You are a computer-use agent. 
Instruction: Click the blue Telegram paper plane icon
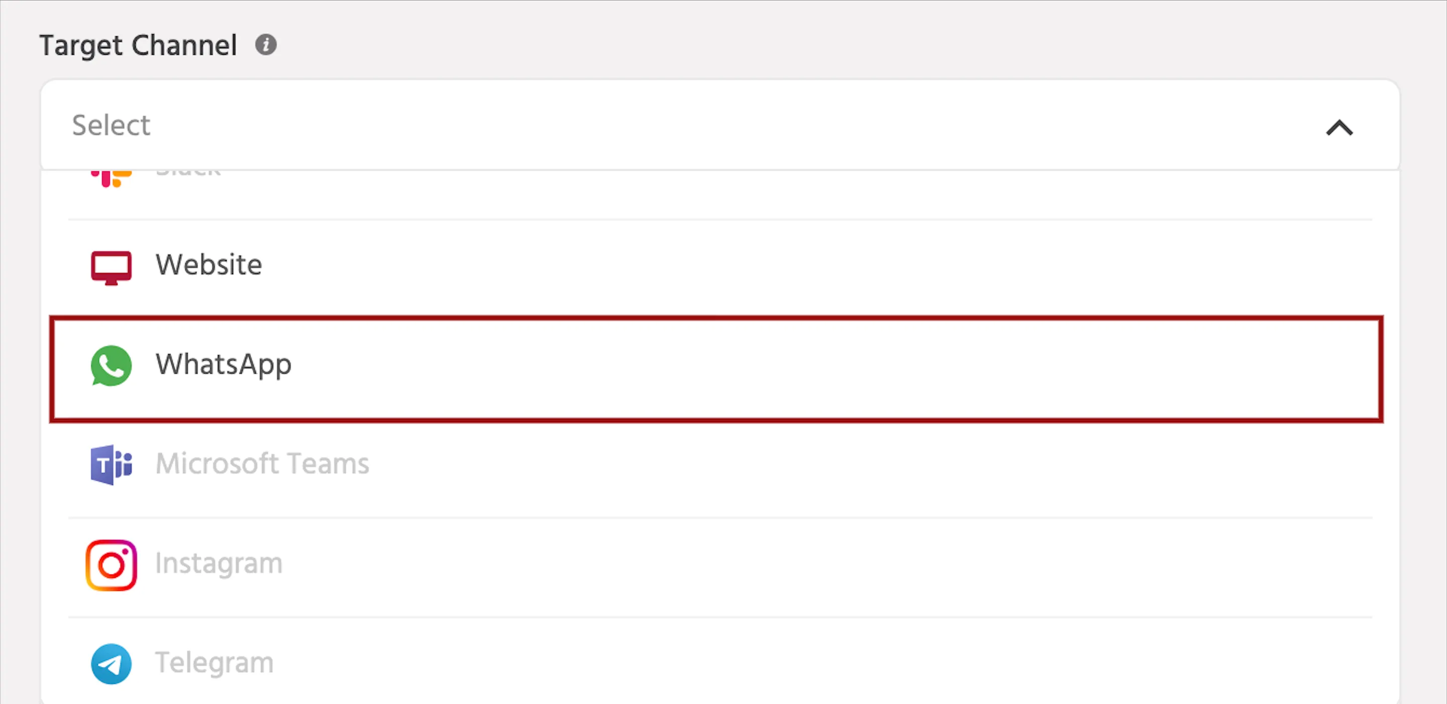(x=111, y=664)
